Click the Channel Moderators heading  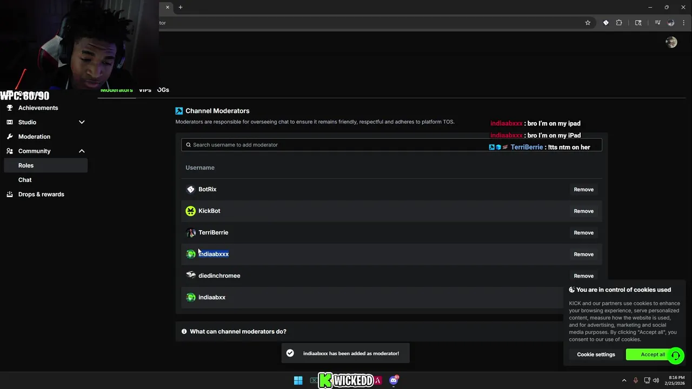217,111
